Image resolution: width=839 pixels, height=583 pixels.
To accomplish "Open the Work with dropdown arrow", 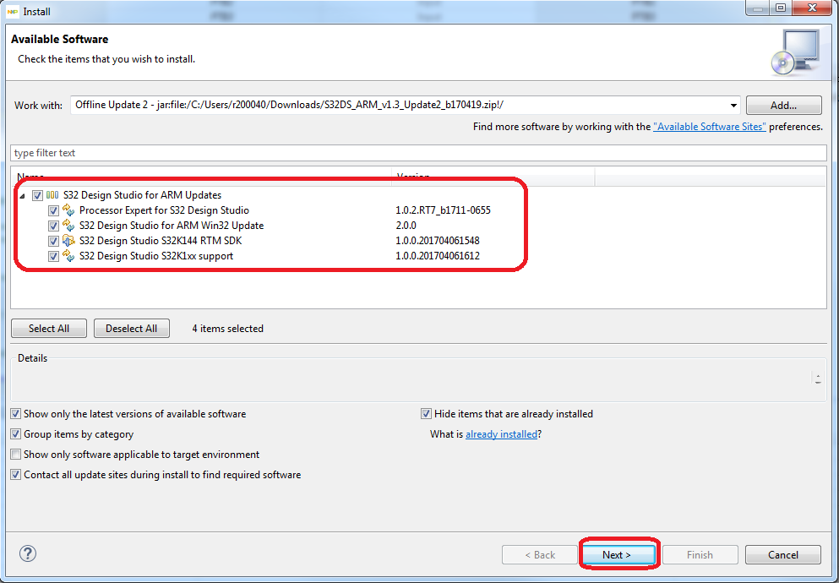I will (733, 106).
